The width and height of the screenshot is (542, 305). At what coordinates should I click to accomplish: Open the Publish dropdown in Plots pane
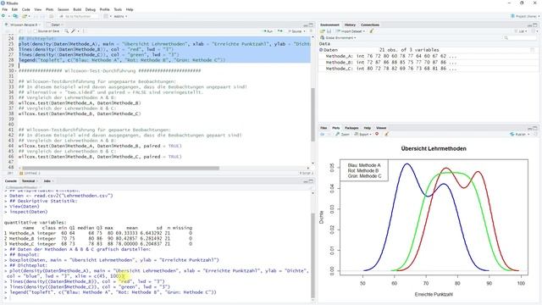coord(519,134)
